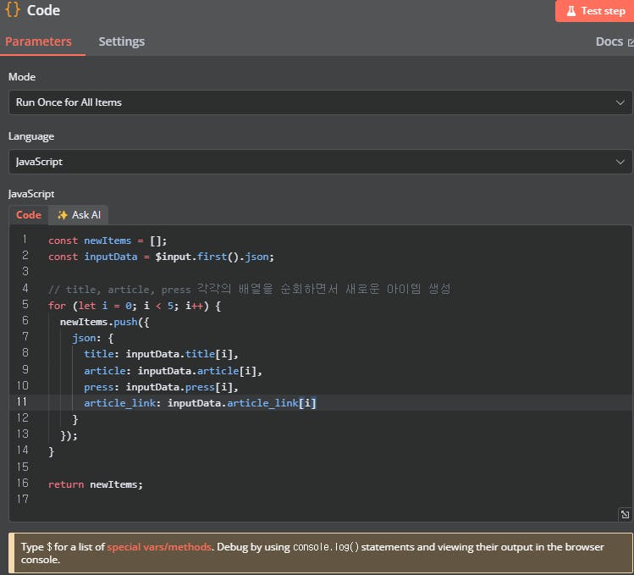
Task: Select the Code editor tab
Action: point(29,215)
